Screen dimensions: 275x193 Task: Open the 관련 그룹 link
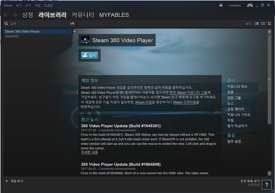pyautogui.click(x=234, y=98)
